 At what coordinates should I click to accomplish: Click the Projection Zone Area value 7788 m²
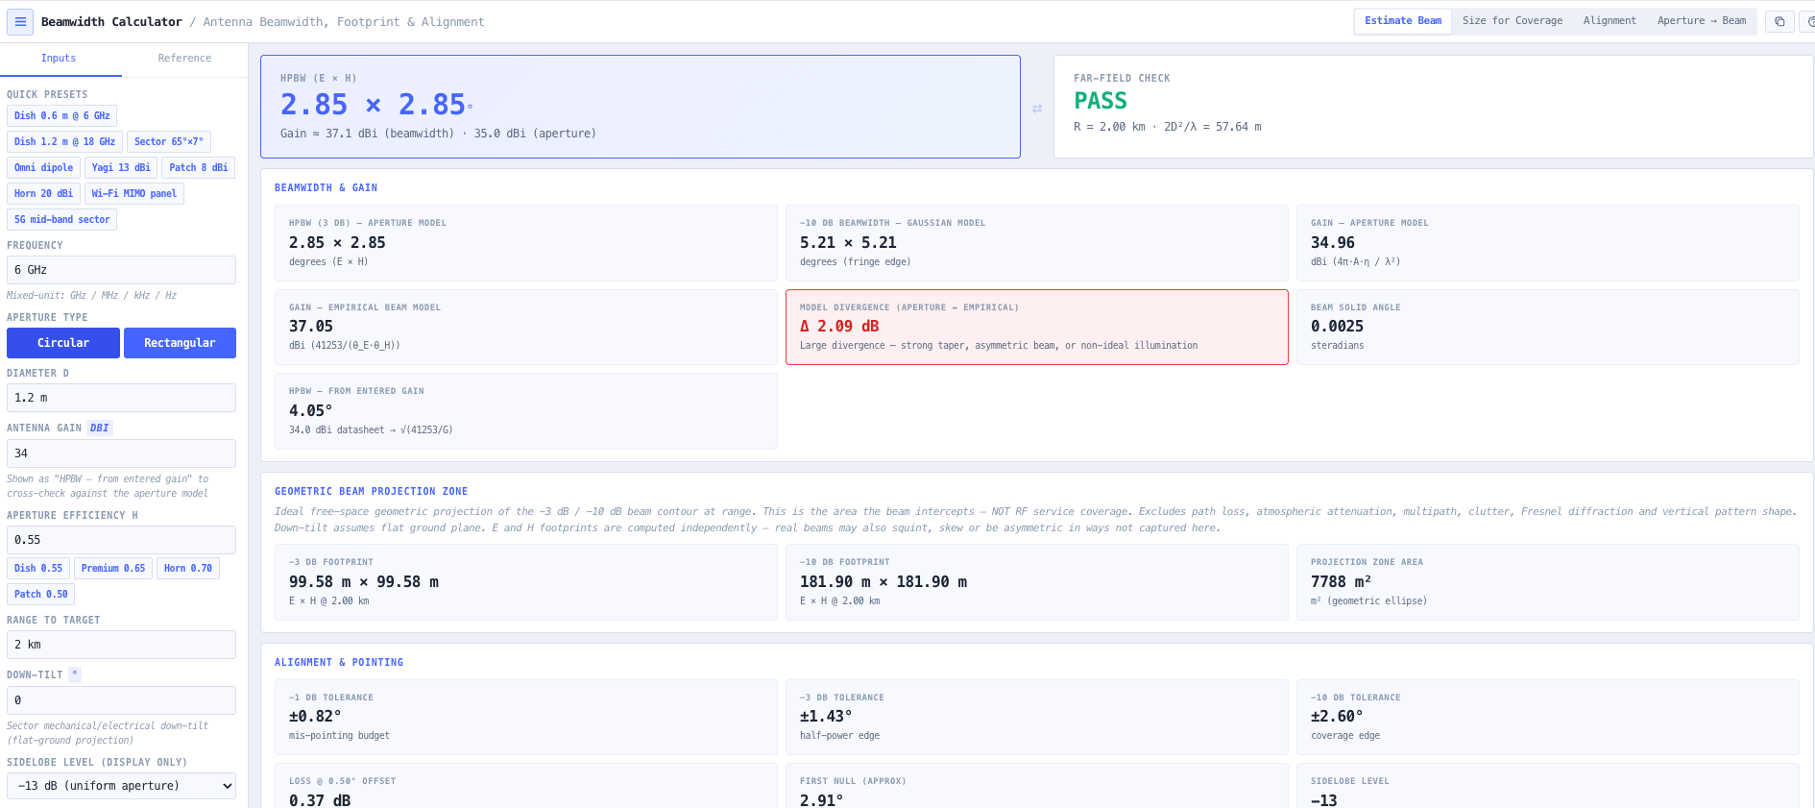[1341, 582]
